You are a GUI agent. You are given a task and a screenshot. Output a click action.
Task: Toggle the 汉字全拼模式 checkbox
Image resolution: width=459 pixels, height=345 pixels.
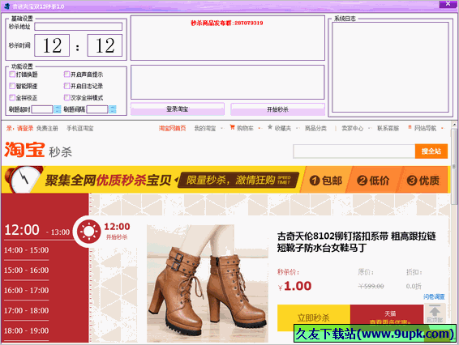pos(66,98)
